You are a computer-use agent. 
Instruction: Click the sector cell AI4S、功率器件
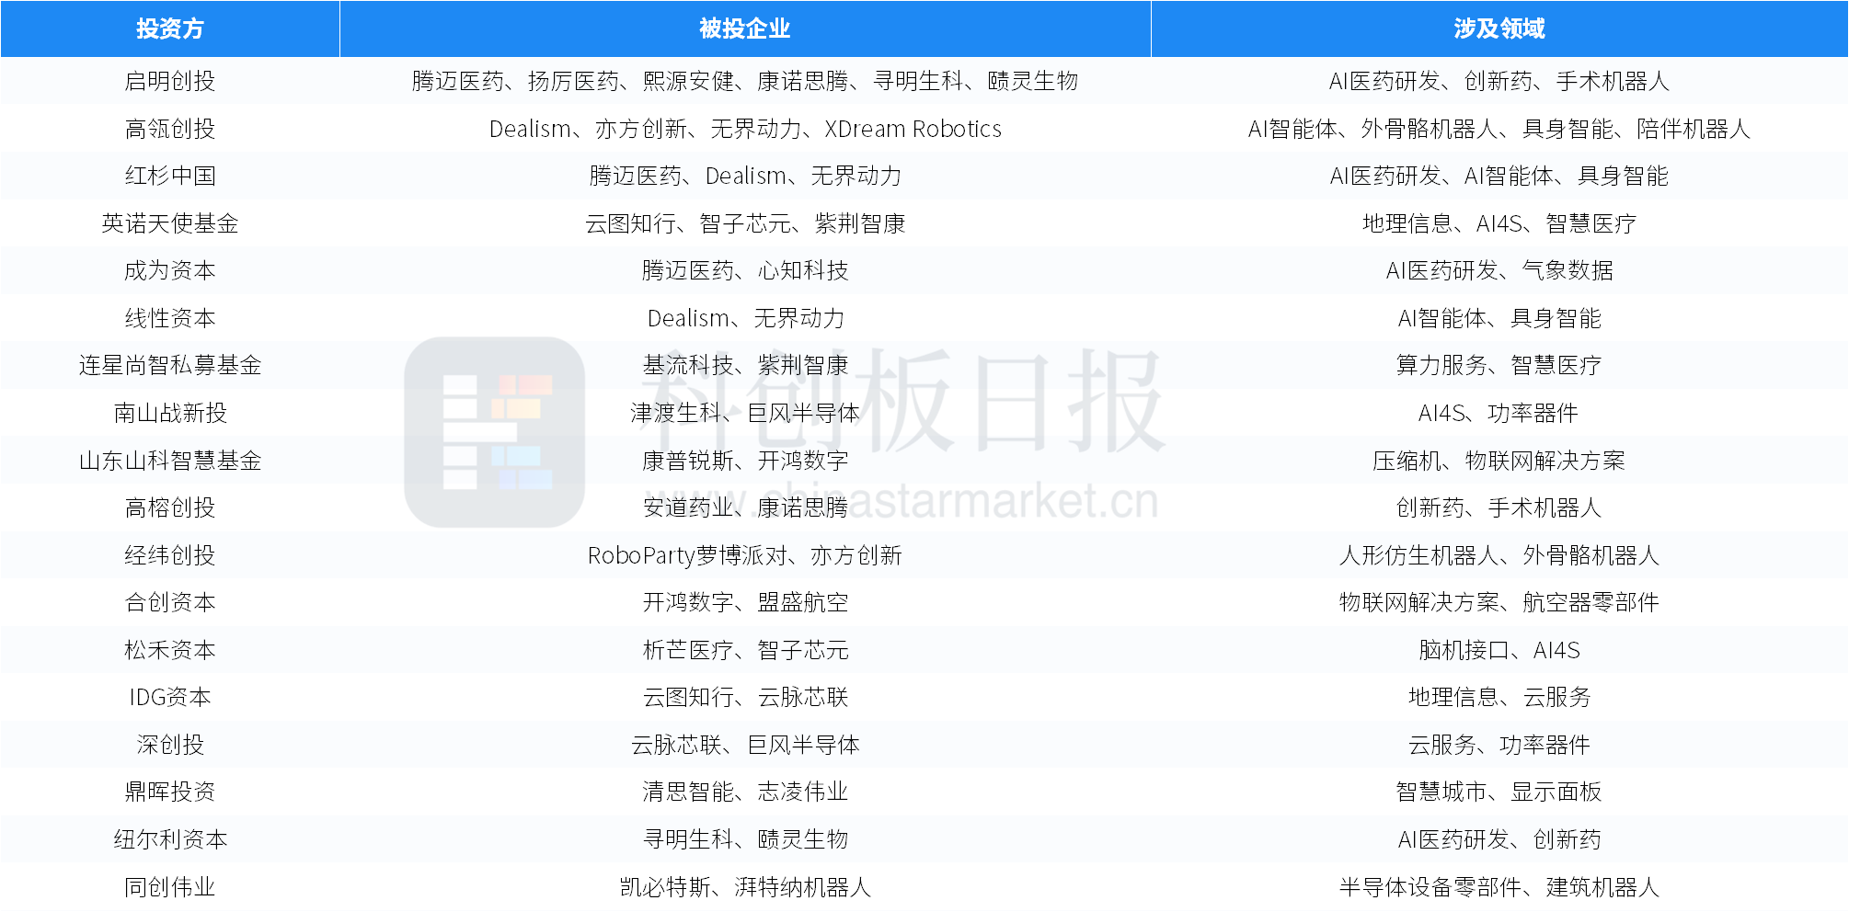point(1499,413)
